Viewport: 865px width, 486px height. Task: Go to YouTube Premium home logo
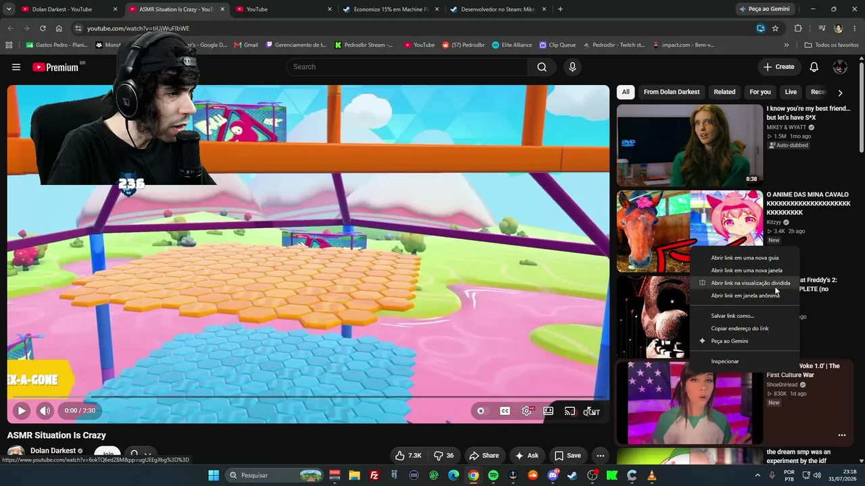pos(55,67)
